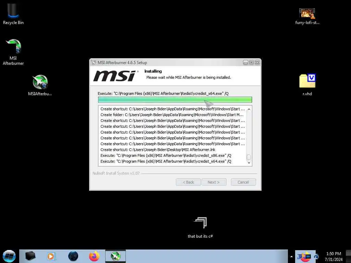Close the MSI Afterburner Setup window
351x263 pixels.
point(257,63)
